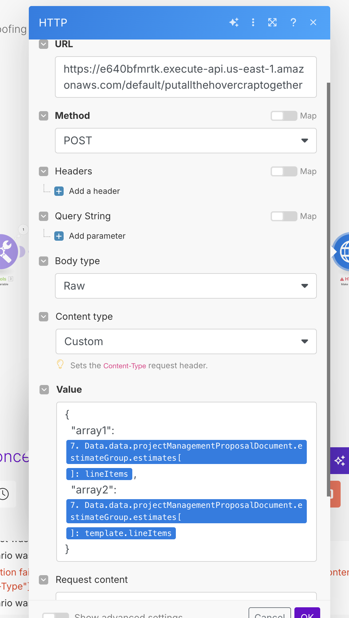Open the Body type dropdown showing Raw

[x=186, y=286]
